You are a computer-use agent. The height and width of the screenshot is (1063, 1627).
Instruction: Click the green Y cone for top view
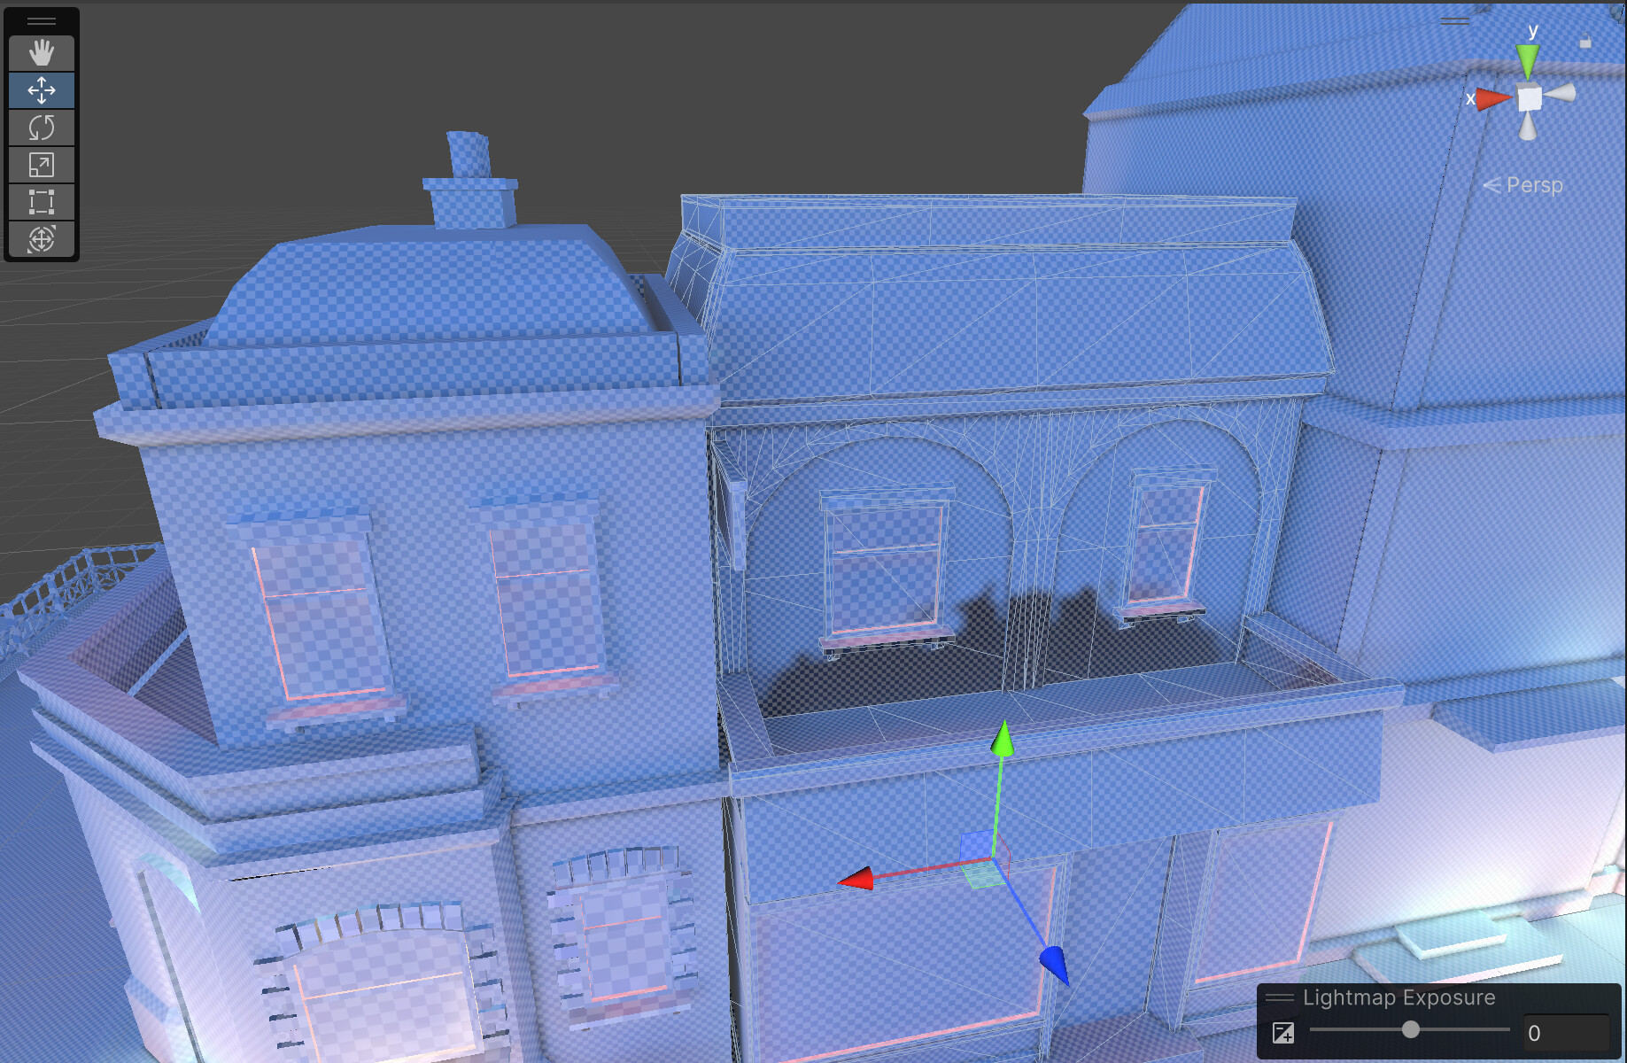pyautogui.click(x=1526, y=58)
